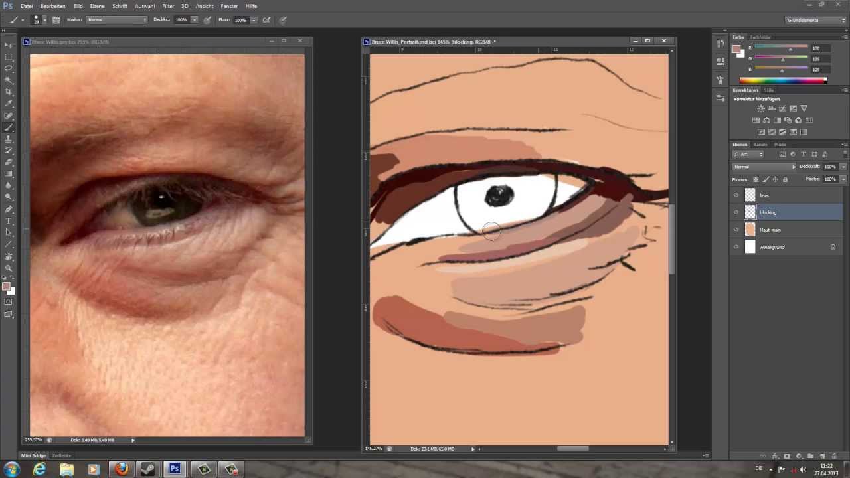This screenshot has width=850, height=478.
Task: Open the Deckkraft dropdown in Ebenen panel
Action: point(843,167)
